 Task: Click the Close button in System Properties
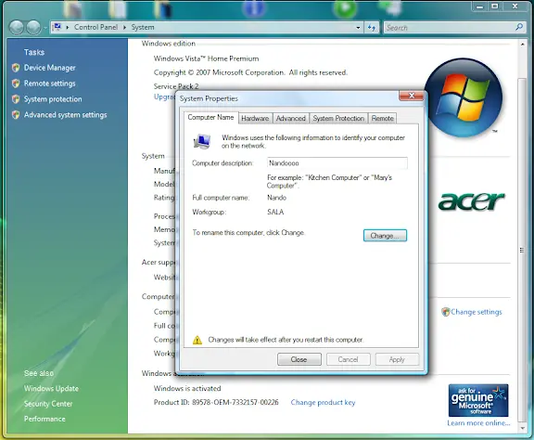pos(299,359)
